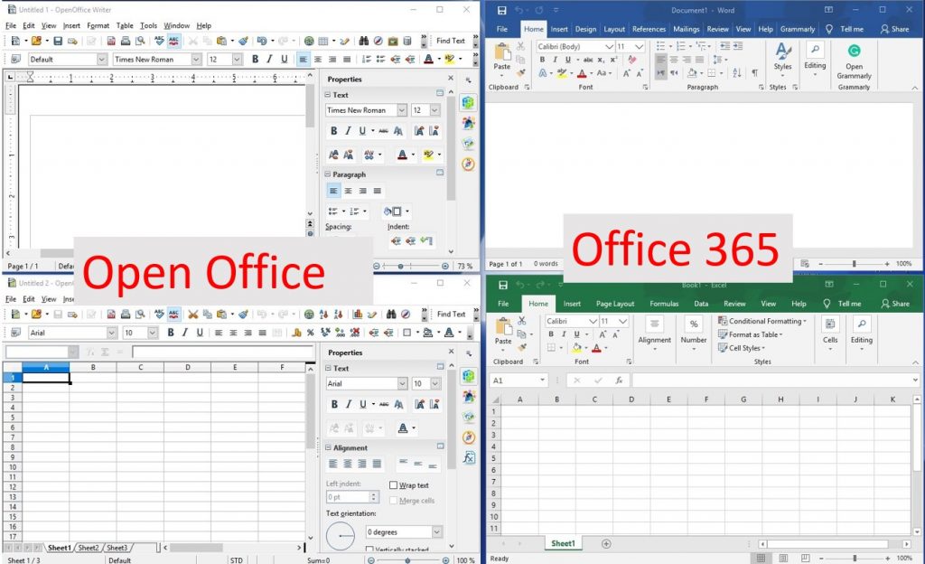This screenshot has width=925, height=564.
Task: Click Insert Function fx in Excel formula bar
Action: (619, 381)
